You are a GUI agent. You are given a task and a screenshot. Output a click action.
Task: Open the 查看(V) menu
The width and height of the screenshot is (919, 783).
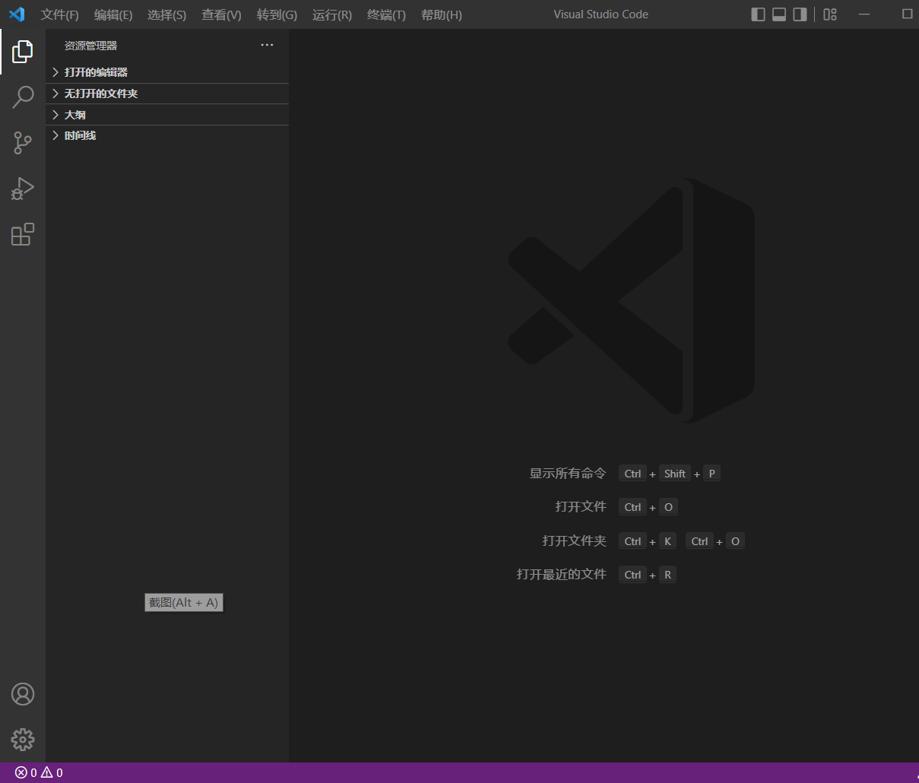tap(221, 15)
